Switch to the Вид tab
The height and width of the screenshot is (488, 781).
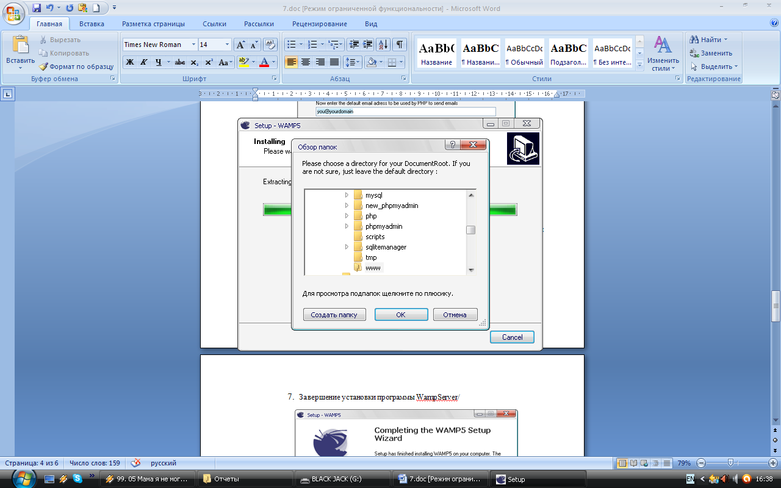pos(371,24)
